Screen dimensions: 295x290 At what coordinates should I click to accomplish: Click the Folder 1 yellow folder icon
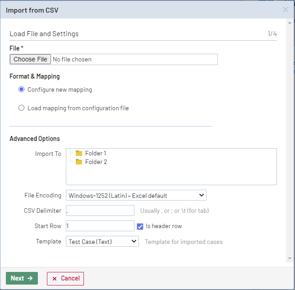point(79,153)
